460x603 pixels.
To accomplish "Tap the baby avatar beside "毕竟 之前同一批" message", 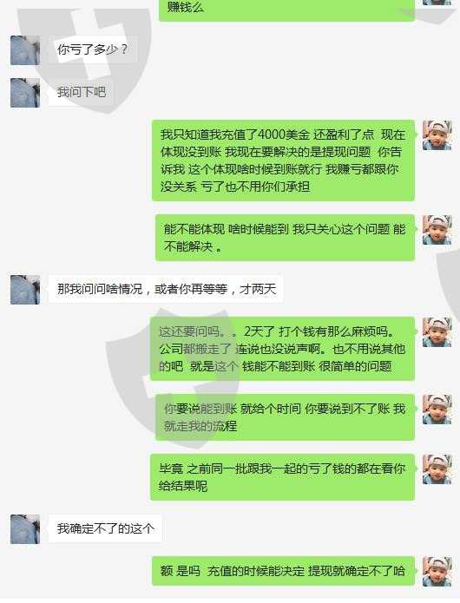I will click(x=437, y=469).
